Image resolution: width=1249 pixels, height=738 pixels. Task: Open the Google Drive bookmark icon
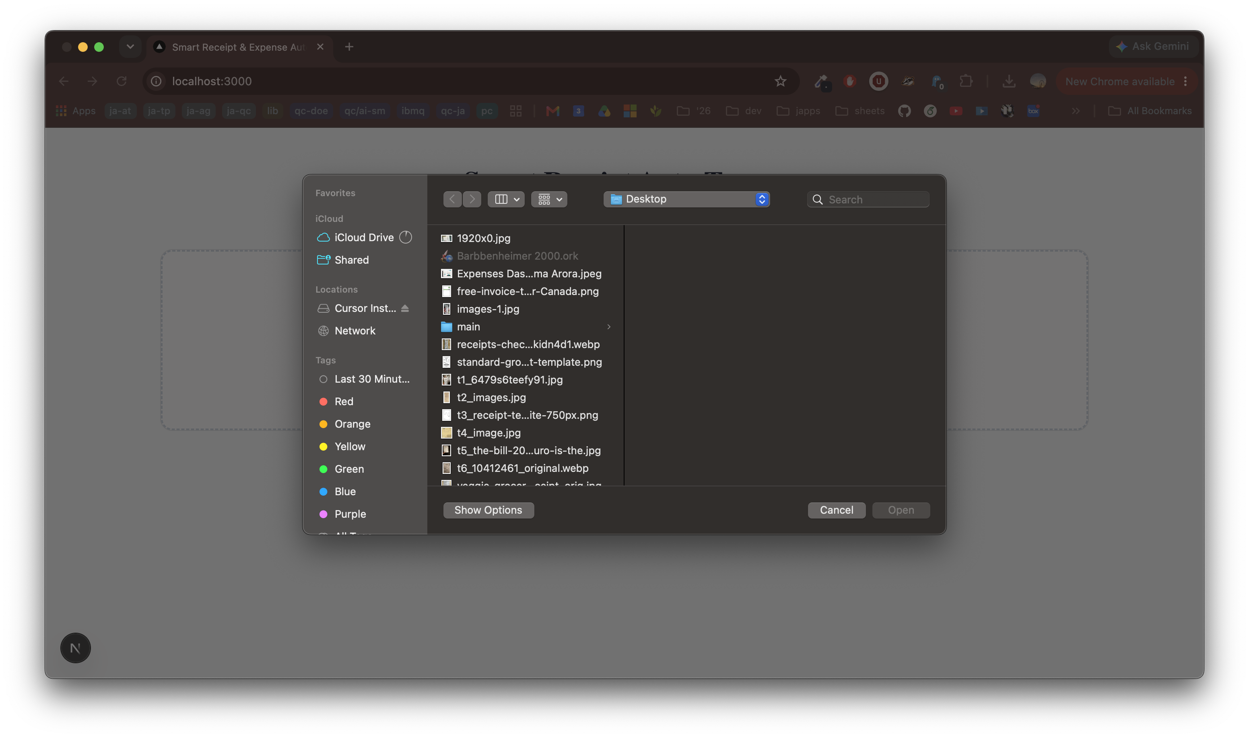[x=604, y=111]
